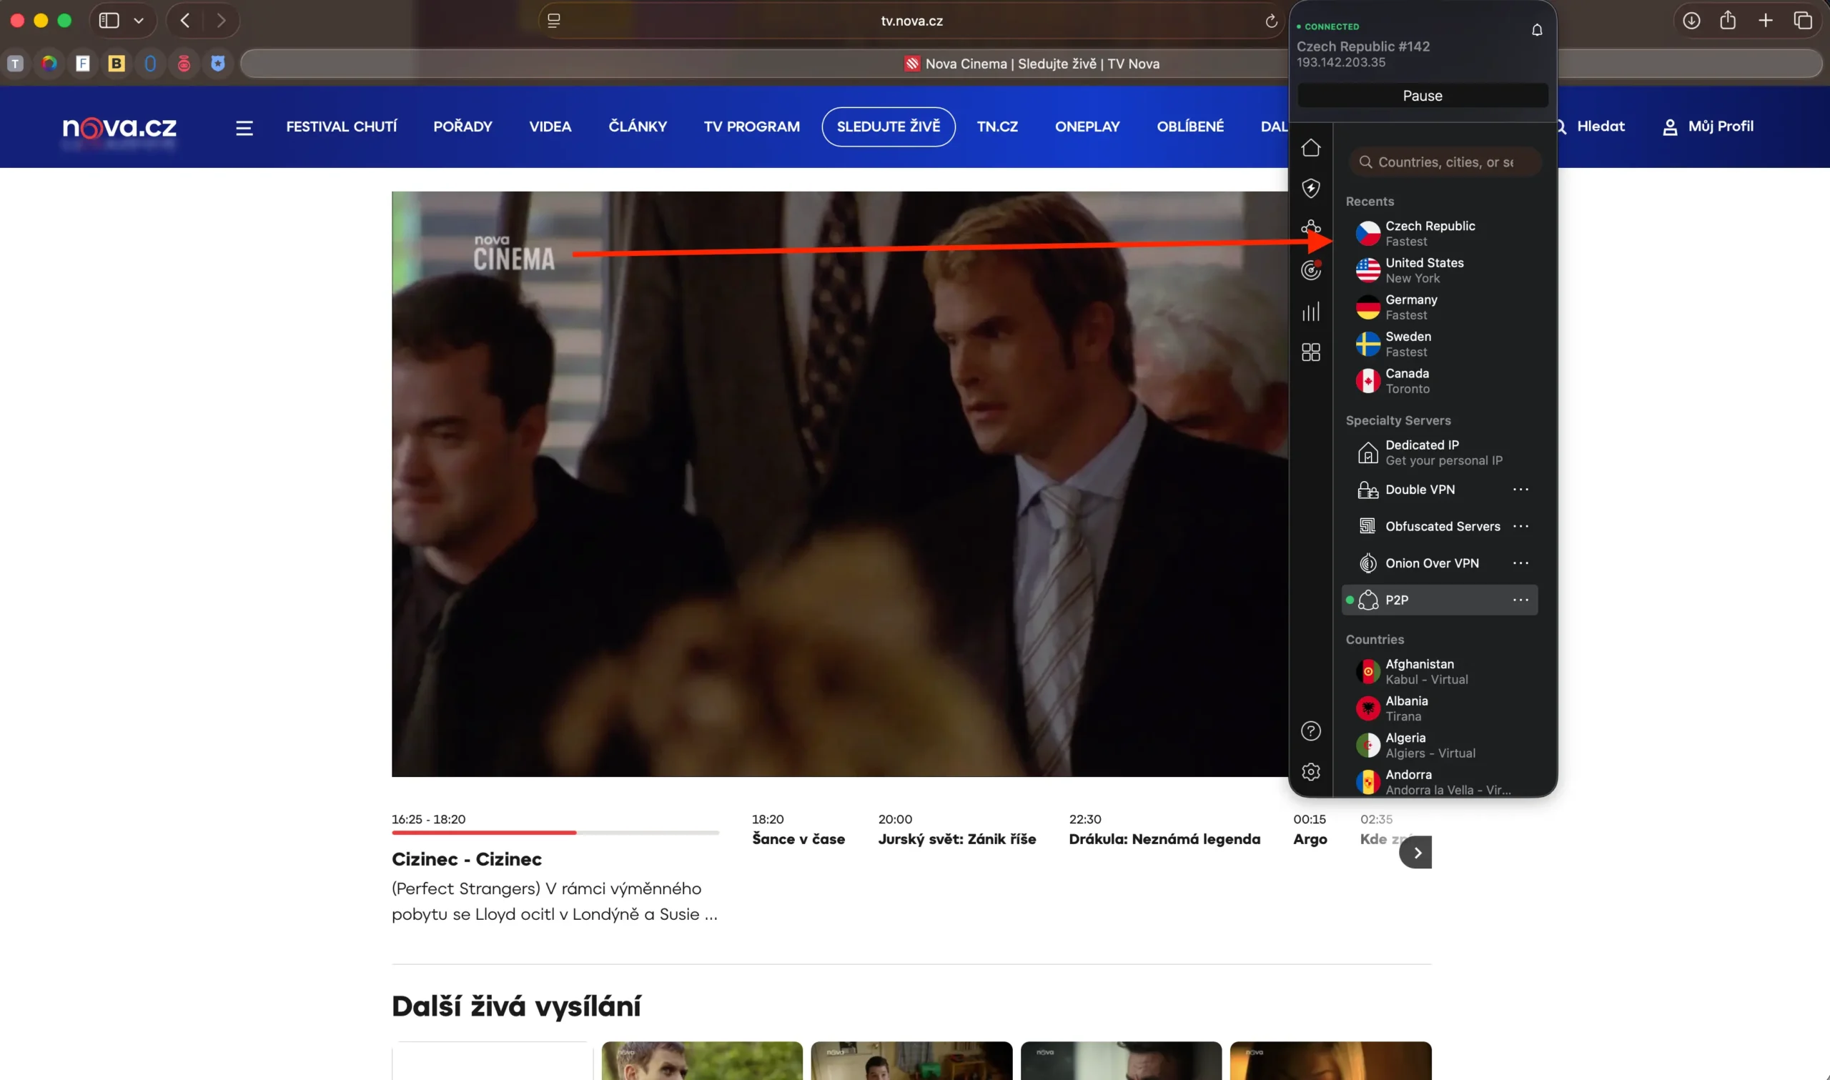The image size is (1830, 1080).
Task: Open Dark Web Monitor
Action: tap(1311, 270)
